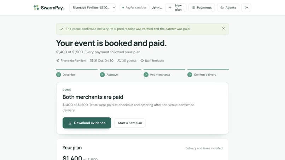Click the 'Rain forecast' text
Image resolution: width=285 pixels, height=160 pixels.
pyautogui.click(x=155, y=61)
